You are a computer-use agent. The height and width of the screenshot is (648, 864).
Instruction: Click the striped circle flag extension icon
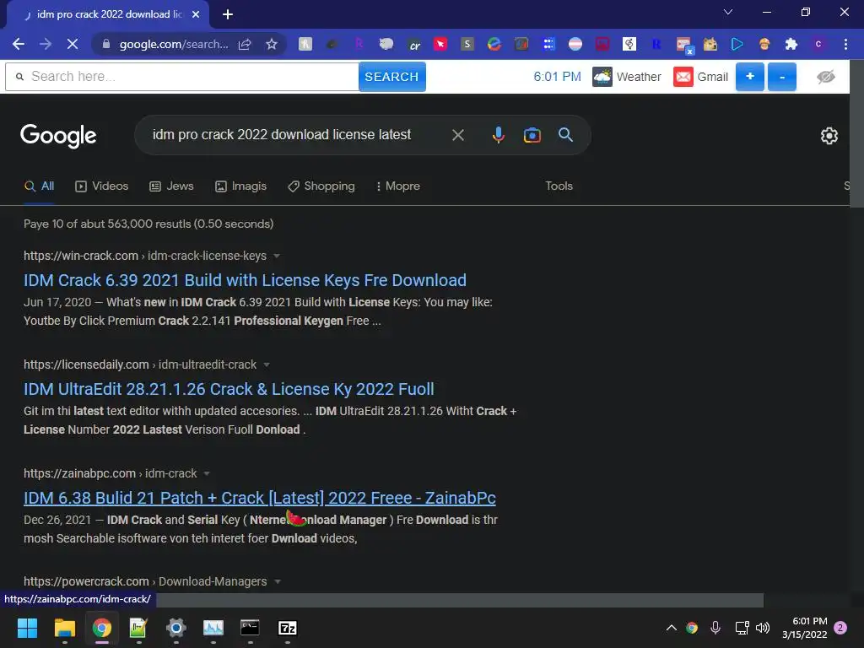coord(575,44)
